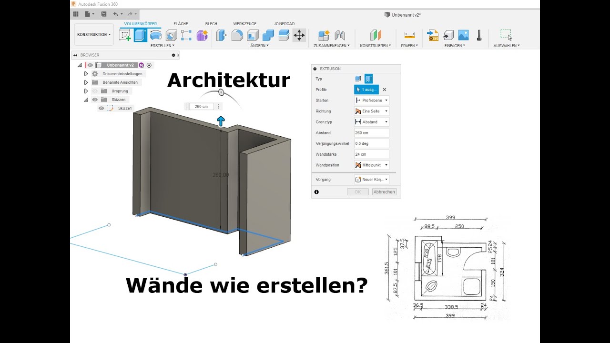Select the Combine tool
The width and height of the screenshot is (610, 343).
[x=268, y=35]
